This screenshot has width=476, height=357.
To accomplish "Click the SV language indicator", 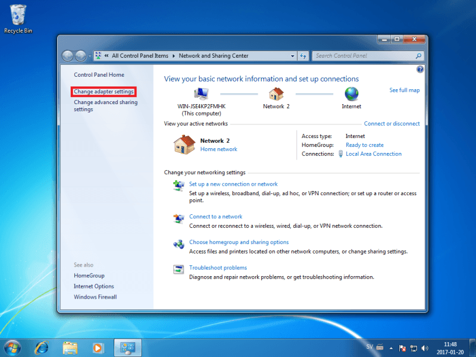I will 369,346.
